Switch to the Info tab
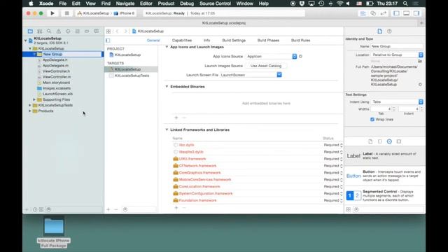This screenshot has height=252, width=448. [x=207, y=41]
